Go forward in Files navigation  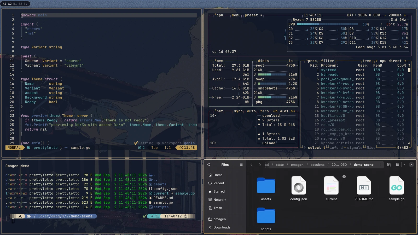tap(260, 165)
